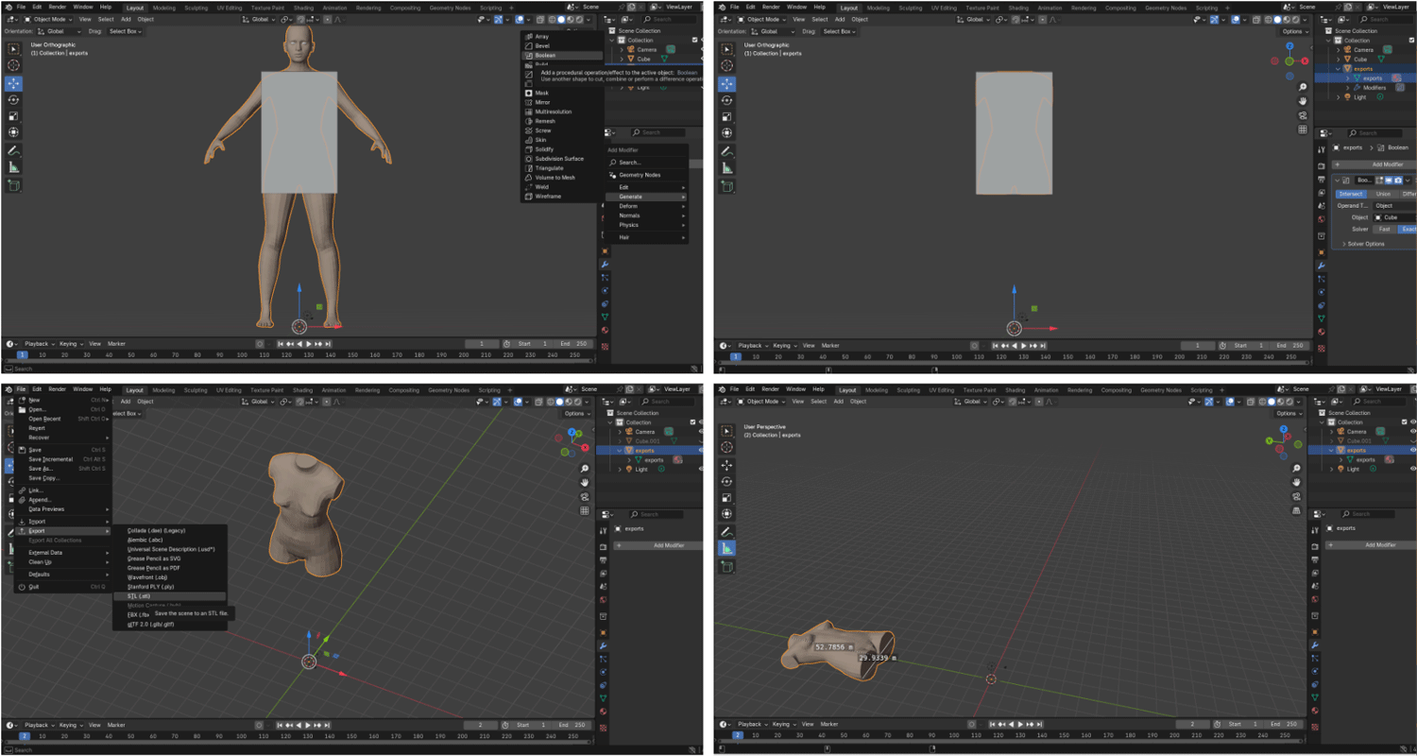1417x756 pixels.
Task: Click the wrench icon beside Modifiers in outliner
Action: (x=1357, y=88)
